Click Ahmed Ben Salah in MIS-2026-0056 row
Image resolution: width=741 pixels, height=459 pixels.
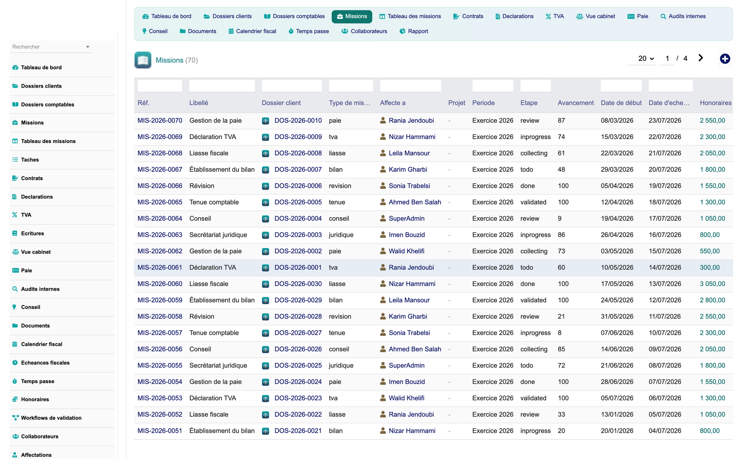pos(415,349)
